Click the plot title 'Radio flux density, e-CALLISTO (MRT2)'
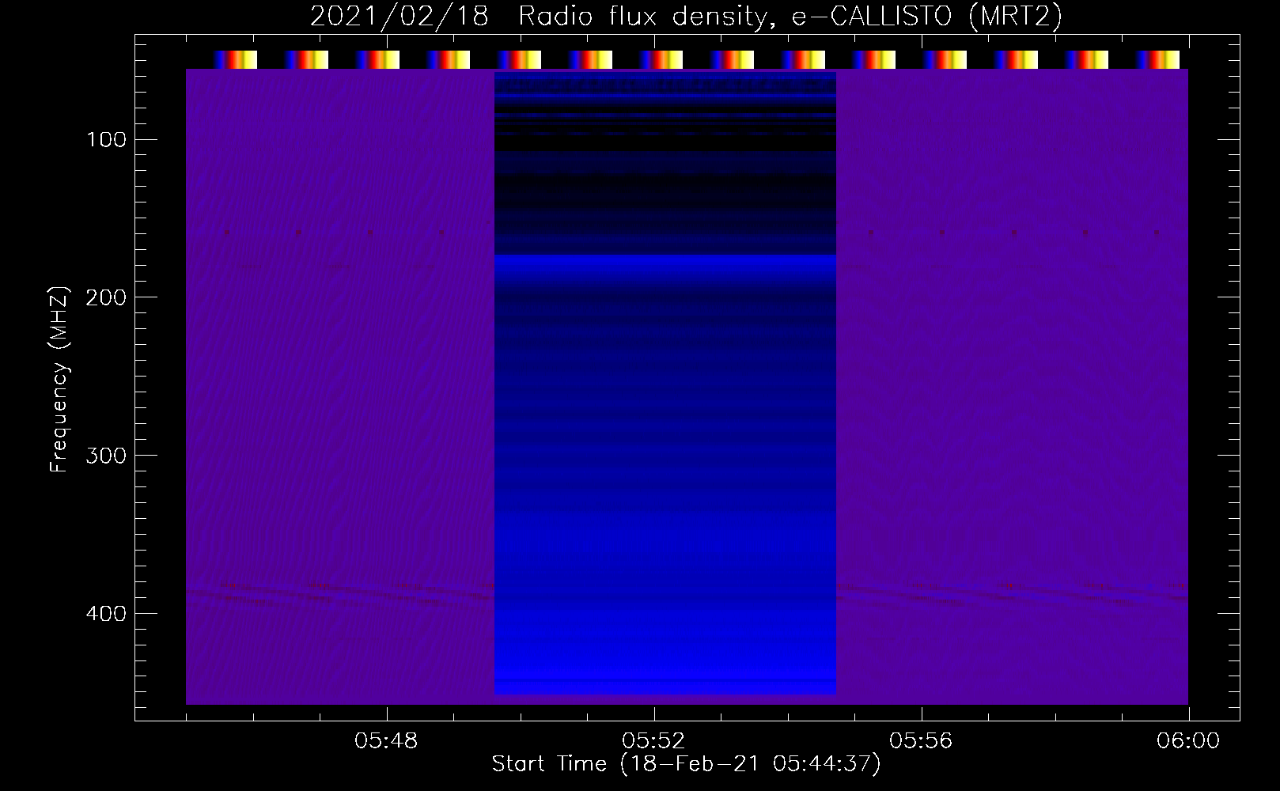1280x791 pixels. [790, 16]
